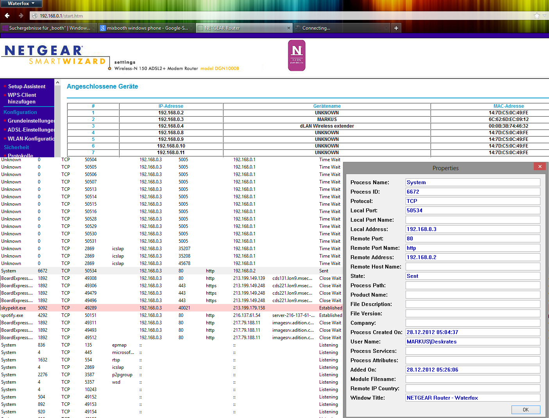Select the NETGEAR Router tab
Image resolution: width=549 pixels, height=418 pixels.
pos(244,28)
